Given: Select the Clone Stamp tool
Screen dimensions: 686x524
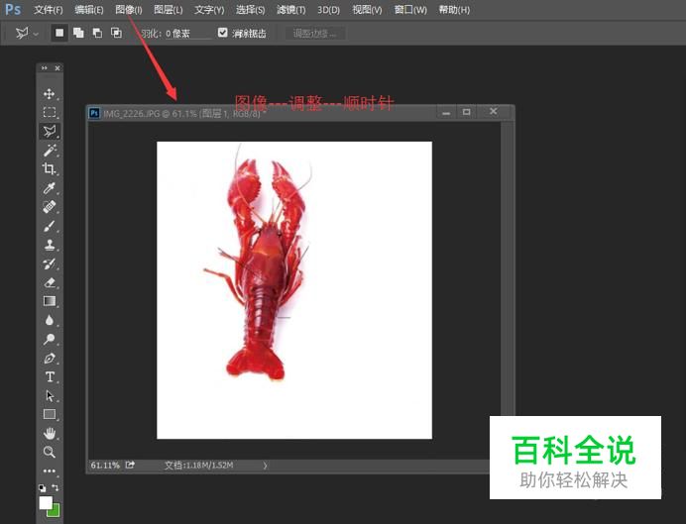Looking at the screenshot, I should [50, 245].
